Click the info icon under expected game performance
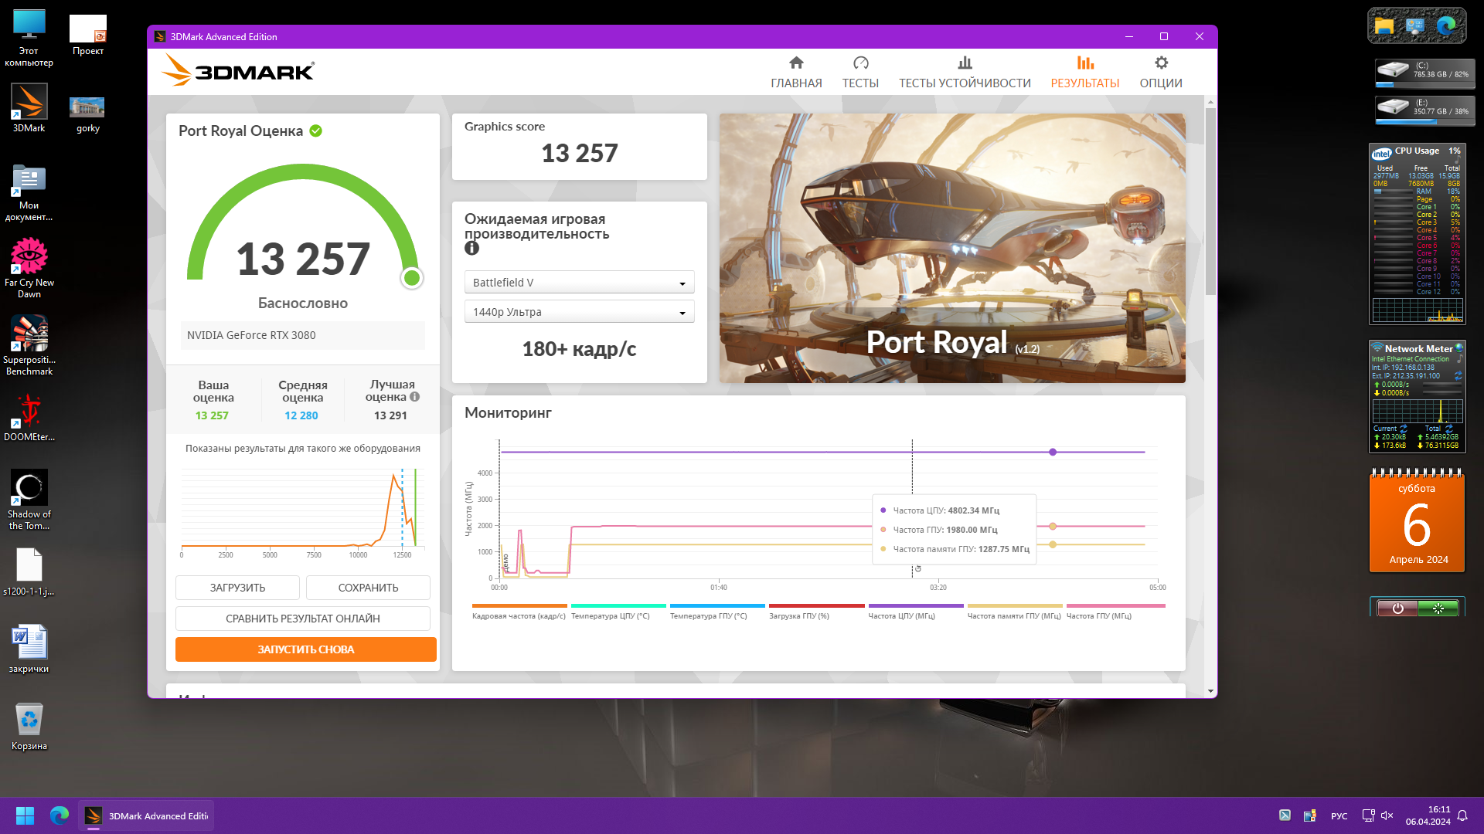This screenshot has height=834, width=1484. [x=471, y=249]
